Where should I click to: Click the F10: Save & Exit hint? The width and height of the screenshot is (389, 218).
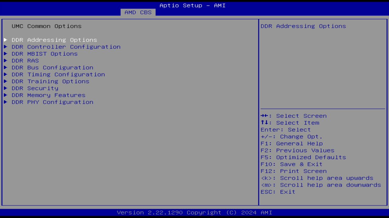[291, 164]
